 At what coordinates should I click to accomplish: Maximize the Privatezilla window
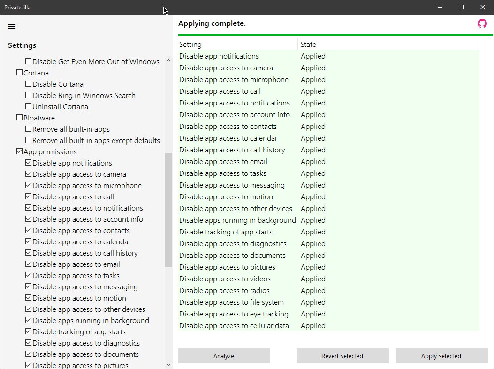point(461,7)
